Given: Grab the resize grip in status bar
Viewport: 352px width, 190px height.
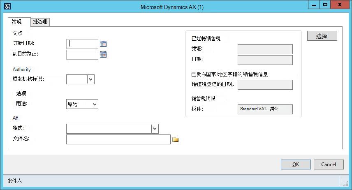Looking at the screenshot, I should tap(346, 184).
